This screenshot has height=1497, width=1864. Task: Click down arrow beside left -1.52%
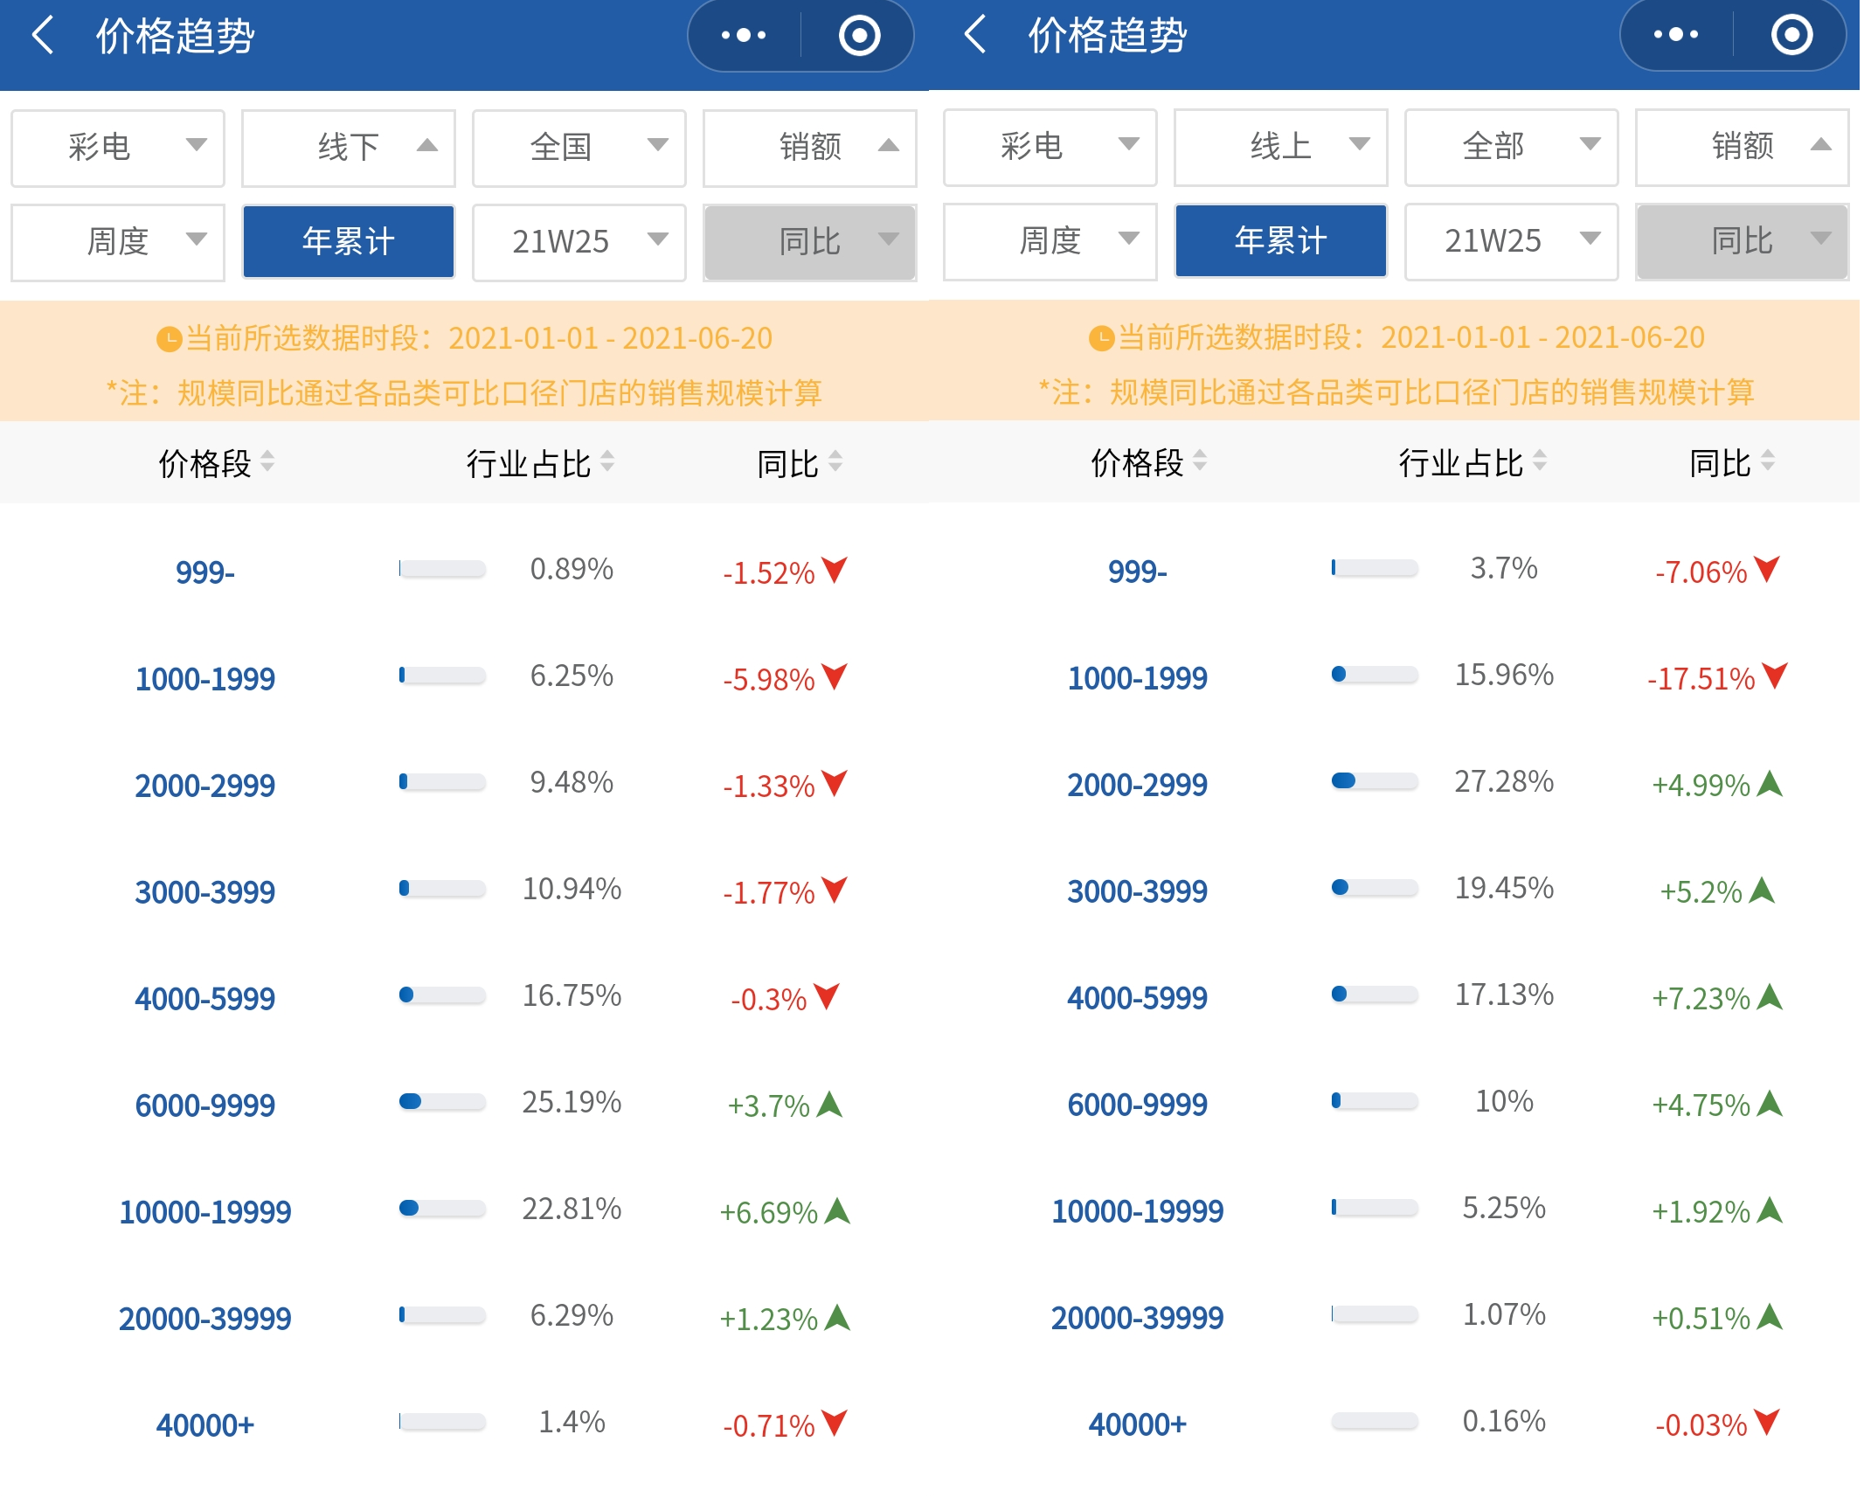835,570
